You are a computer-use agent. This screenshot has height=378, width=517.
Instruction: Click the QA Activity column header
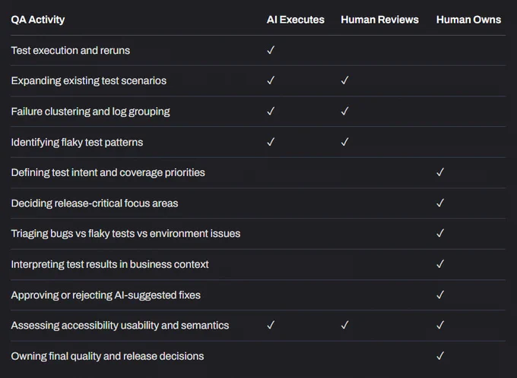(38, 20)
